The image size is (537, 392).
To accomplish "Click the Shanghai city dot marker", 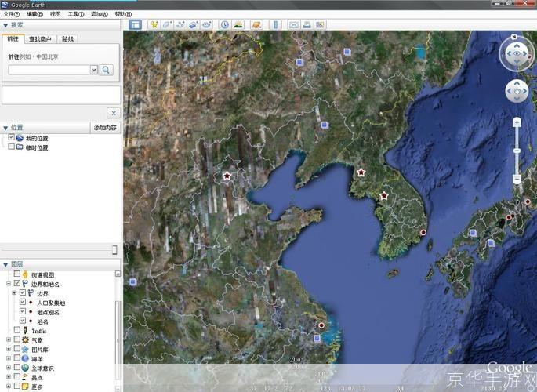I will tap(321, 325).
